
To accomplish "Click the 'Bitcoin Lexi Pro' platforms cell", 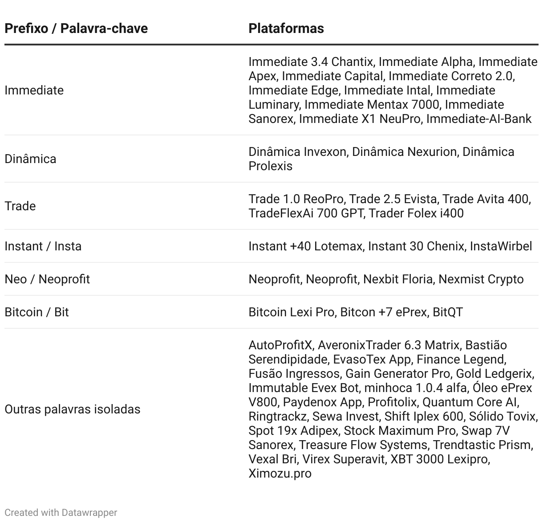I will tap(356, 312).
